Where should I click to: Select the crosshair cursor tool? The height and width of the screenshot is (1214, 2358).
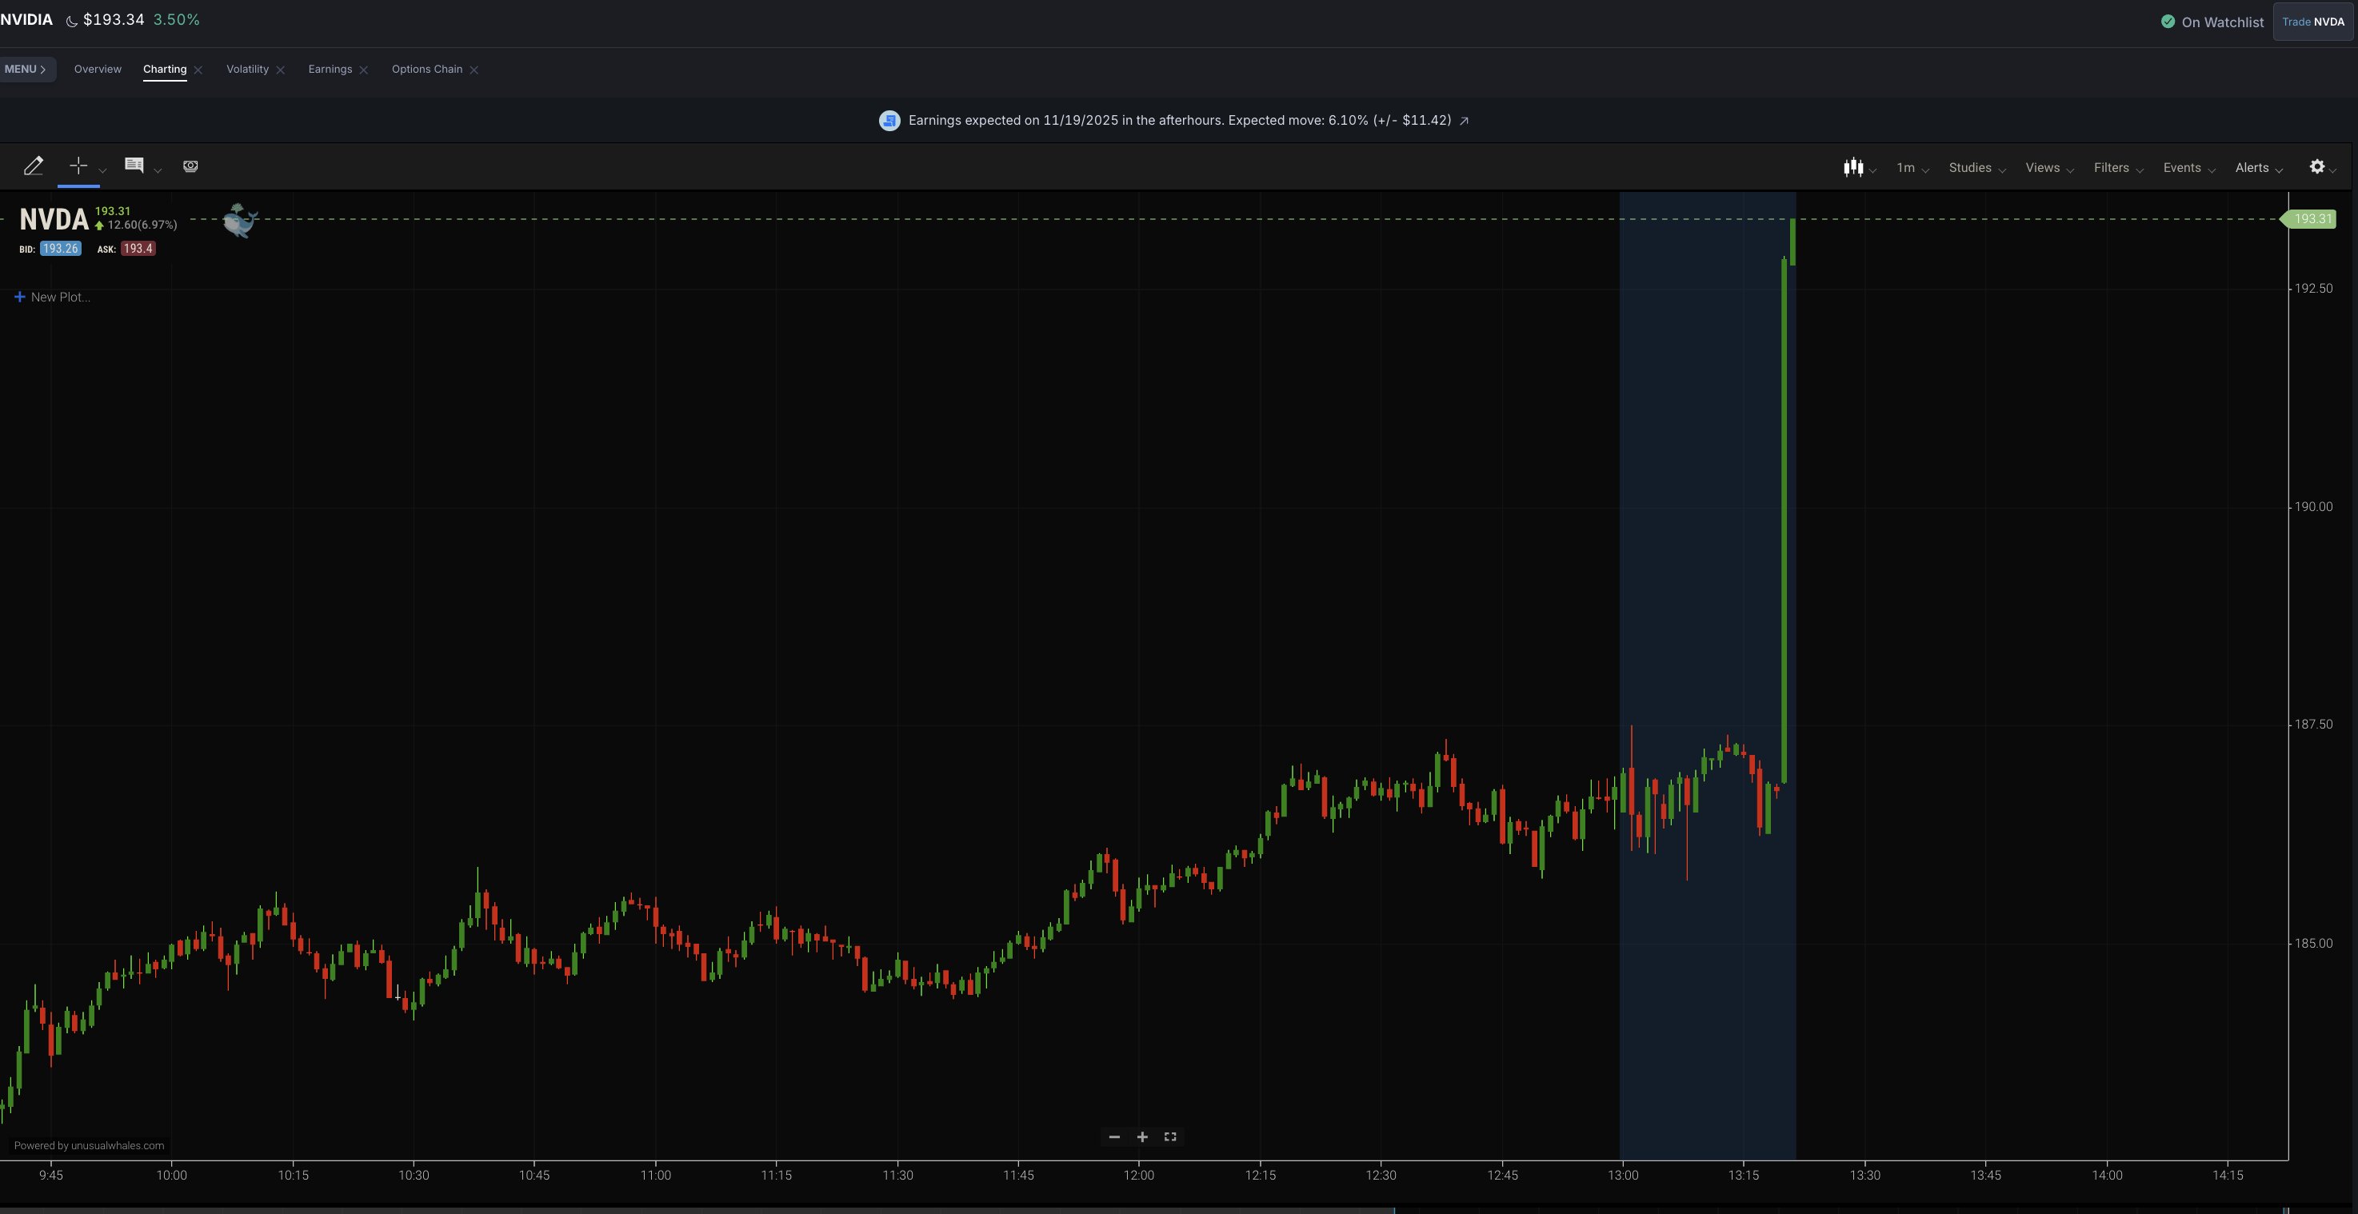pyautogui.click(x=78, y=166)
